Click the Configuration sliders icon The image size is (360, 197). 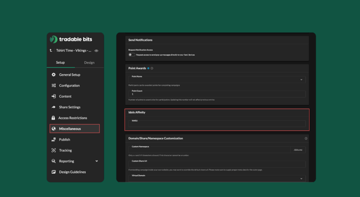click(53, 85)
